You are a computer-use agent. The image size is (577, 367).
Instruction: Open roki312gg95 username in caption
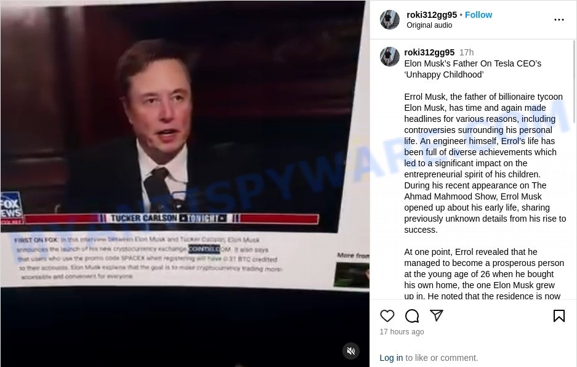[429, 52]
